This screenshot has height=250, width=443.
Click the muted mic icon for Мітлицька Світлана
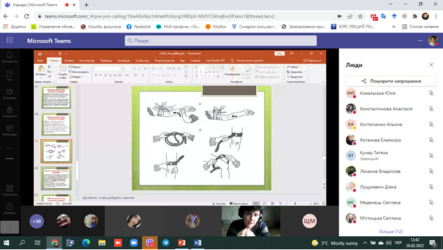click(431, 218)
